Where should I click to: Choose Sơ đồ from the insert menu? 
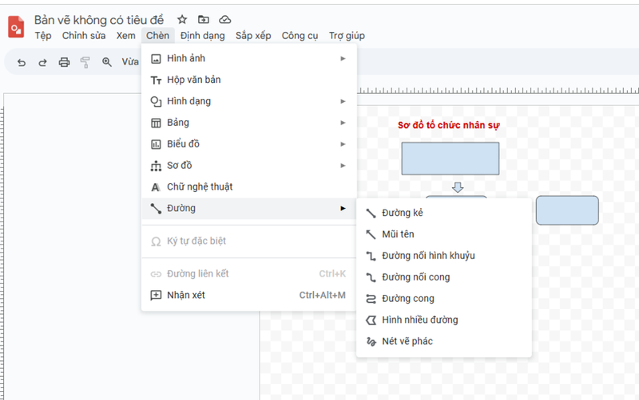coord(249,166)
